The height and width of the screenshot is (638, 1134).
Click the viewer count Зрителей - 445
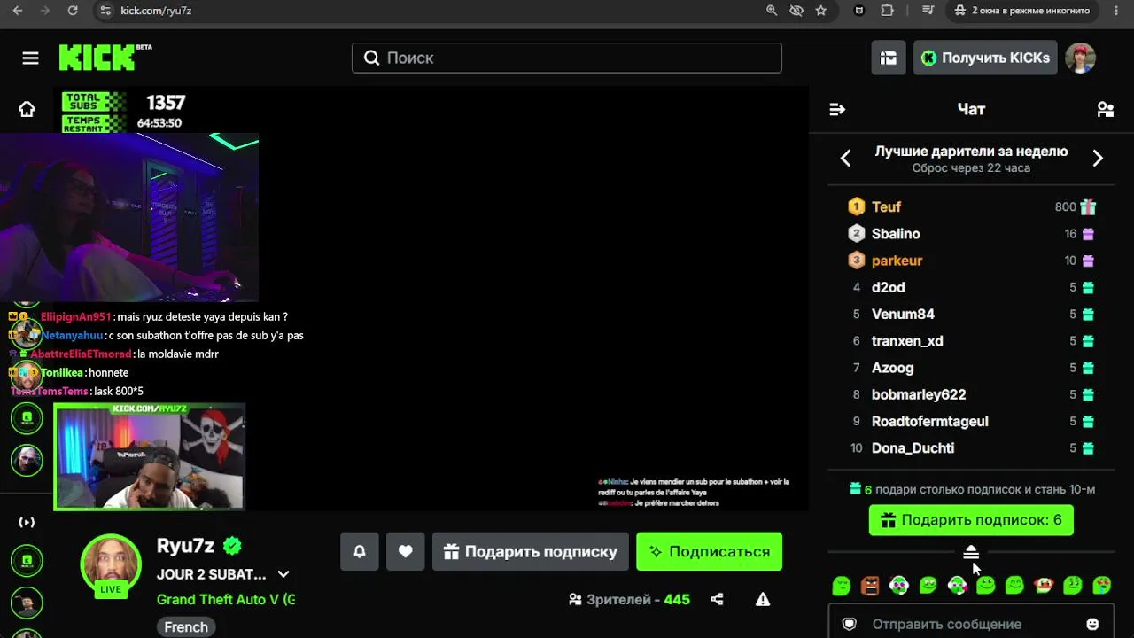(x=629, y=600)
